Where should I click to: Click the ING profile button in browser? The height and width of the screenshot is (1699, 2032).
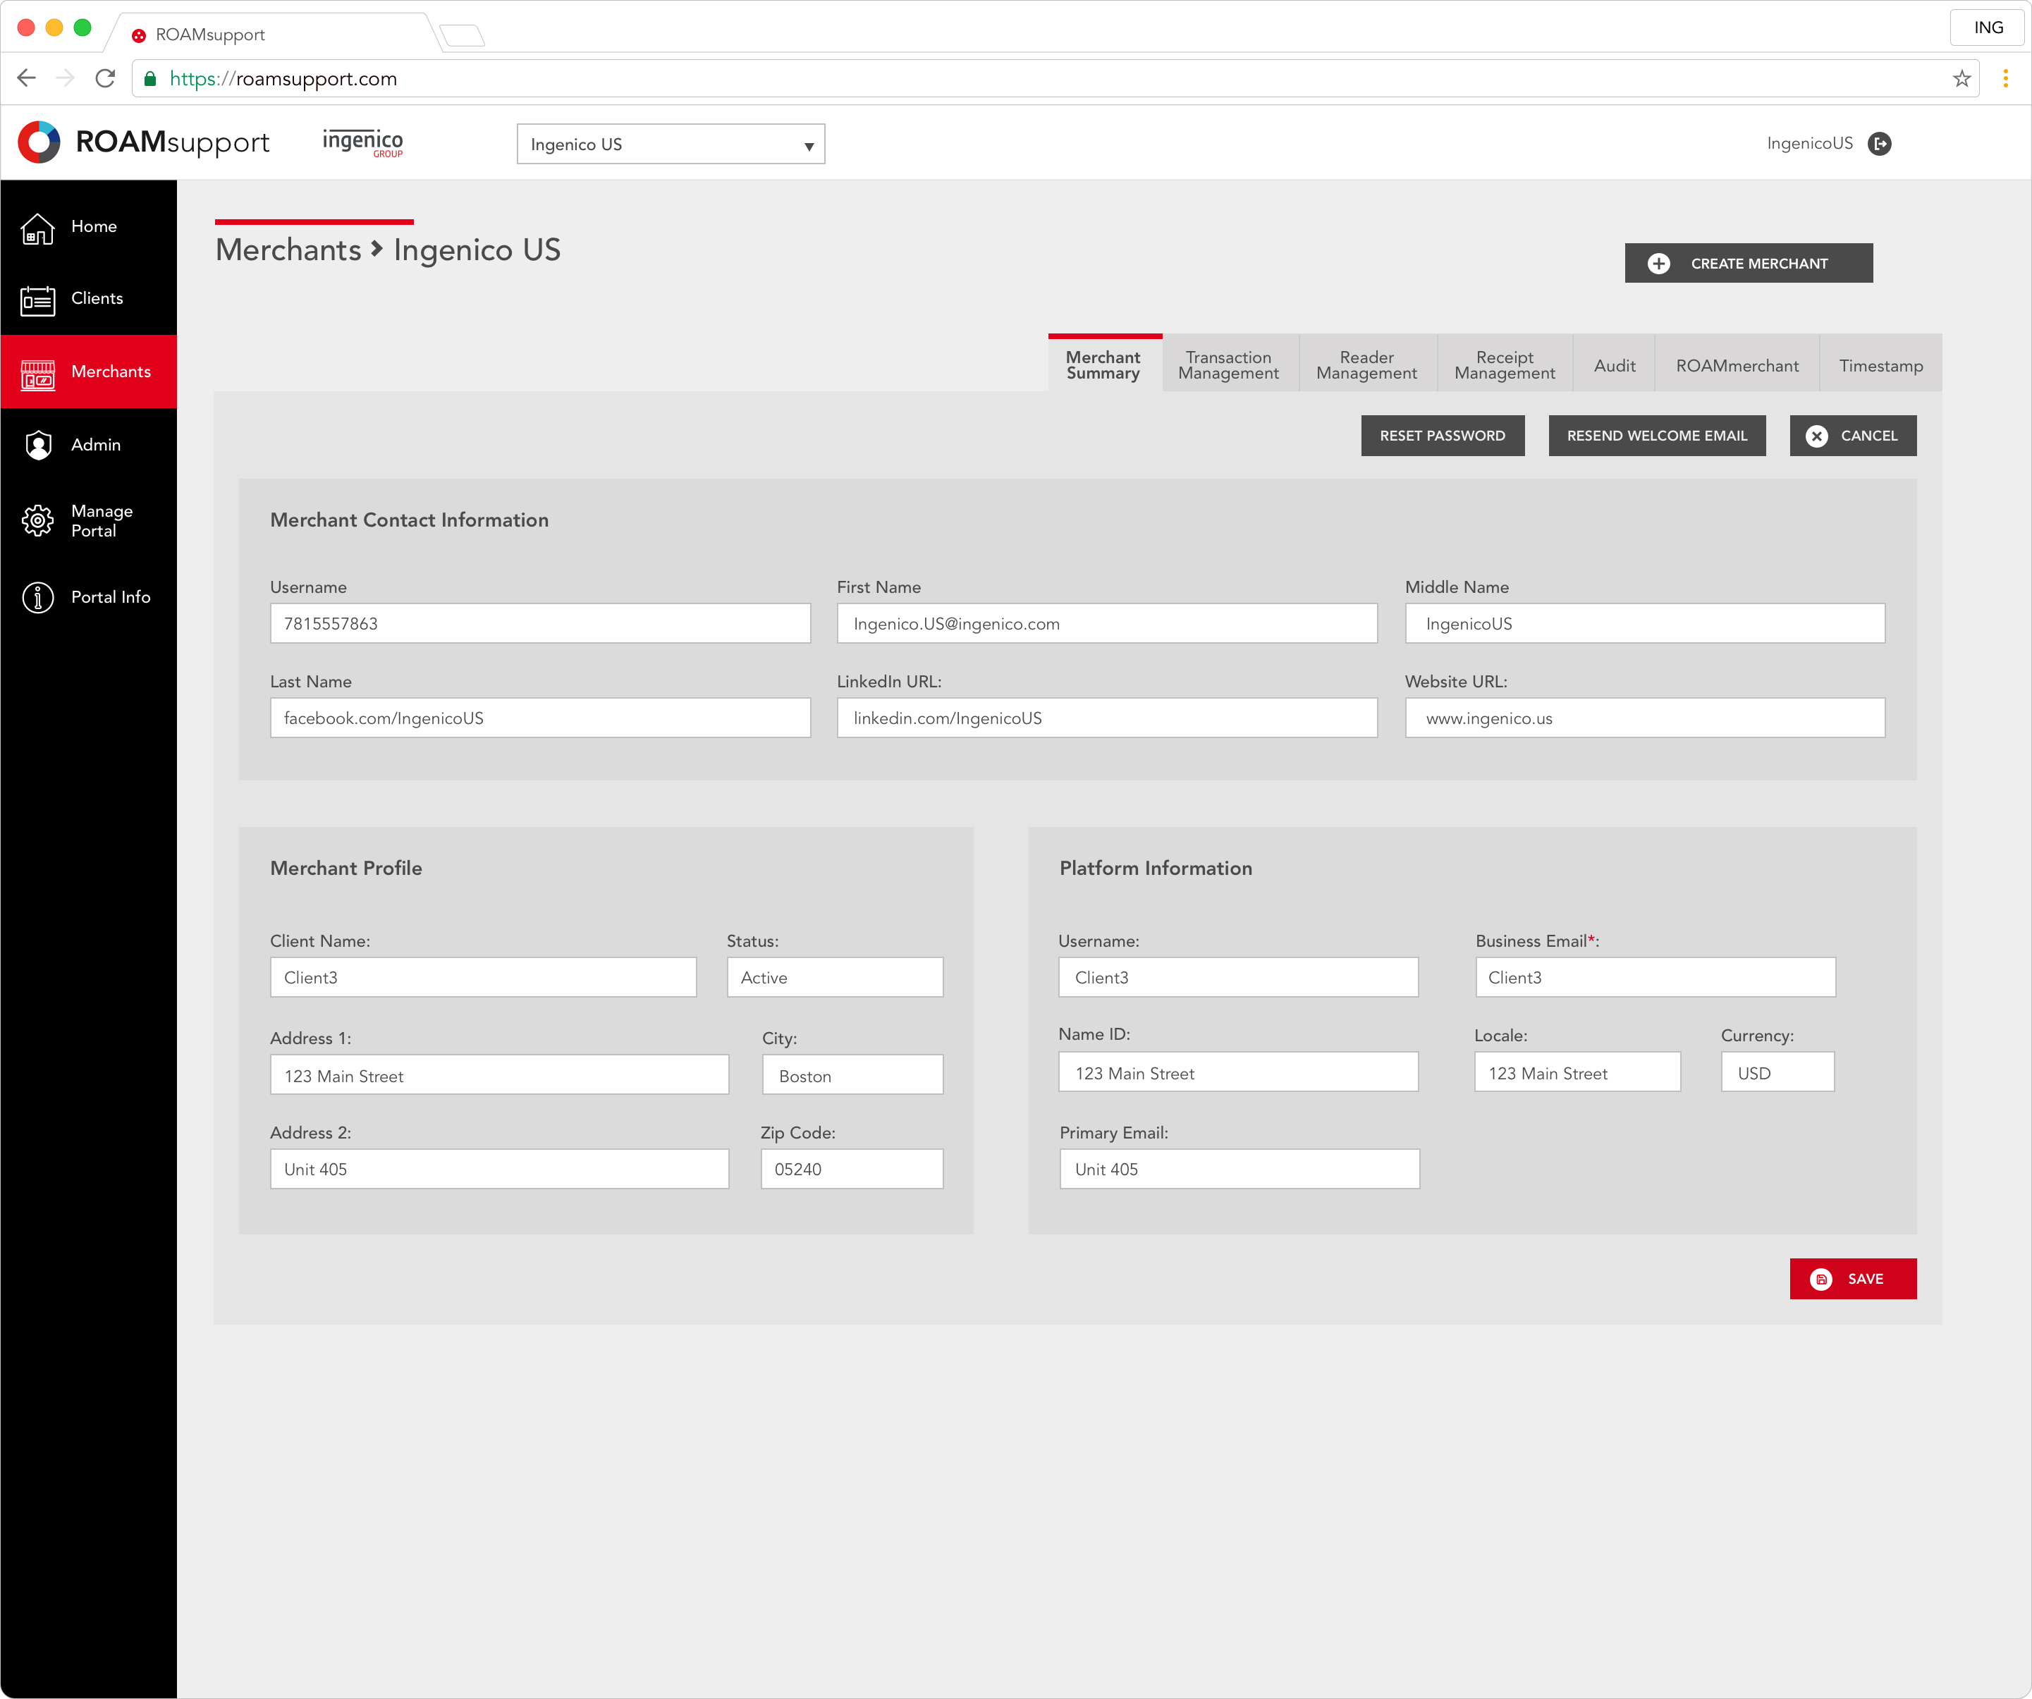tap(1988, 28)
